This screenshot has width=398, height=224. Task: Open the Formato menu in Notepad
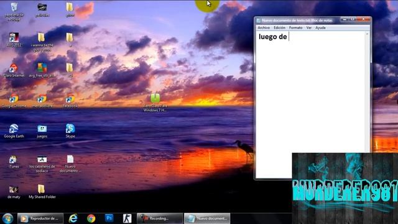coord(296,27)
